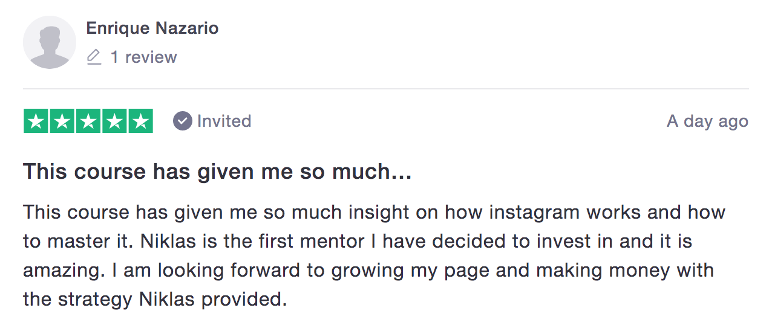The width and height of the screenshot is (772, 325).
Task: Click the fifth green rating star
Action: pyautogui.click(x=140, y=121)
